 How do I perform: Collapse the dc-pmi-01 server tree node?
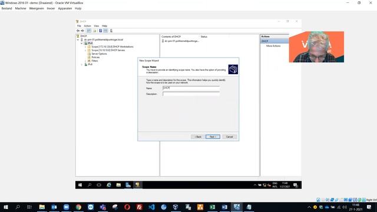(78, 39)
